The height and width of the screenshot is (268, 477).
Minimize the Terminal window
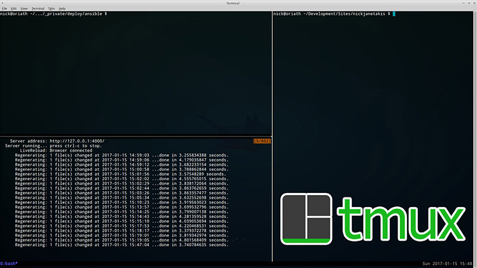pyautogui.click(x=464, y=3)
